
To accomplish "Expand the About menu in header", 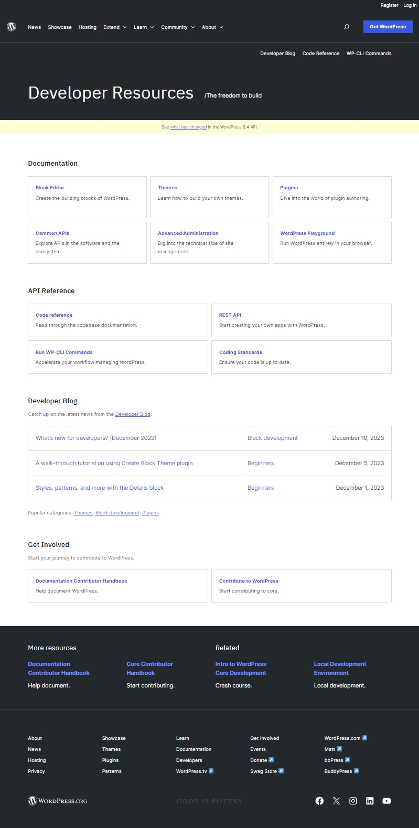I will 212,27.
